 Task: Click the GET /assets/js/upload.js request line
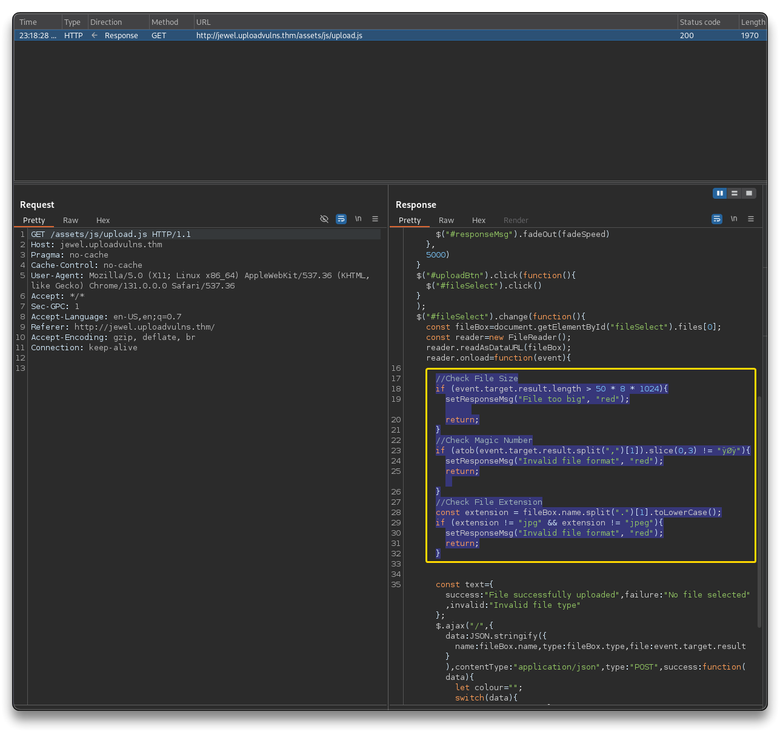111,235
